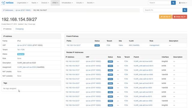Open related IP 192.168.154.37/27
Screen dimensions: 192x108
(x=73, y=70)
